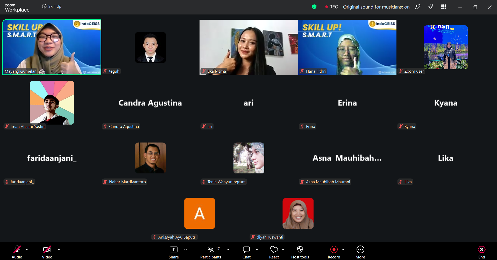Expand participants options arrow
The image size is (497, 260).
pos(228,249)
